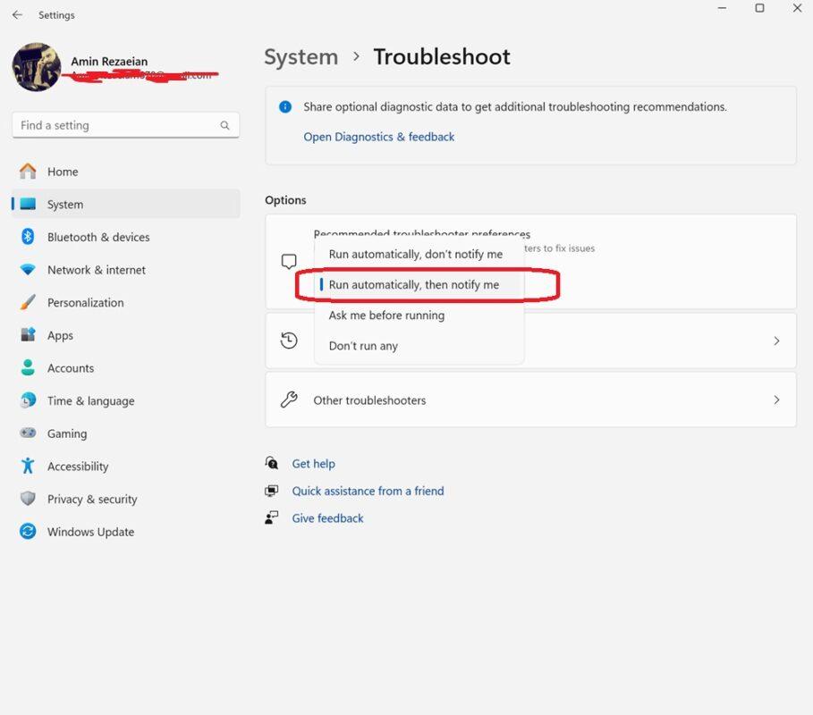The width and height of the screenshot is (813, 715).
Task: Click the Accessibility figure icon
Action: 29,467
